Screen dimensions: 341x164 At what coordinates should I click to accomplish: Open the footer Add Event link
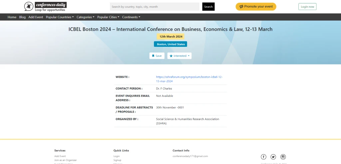60,156
